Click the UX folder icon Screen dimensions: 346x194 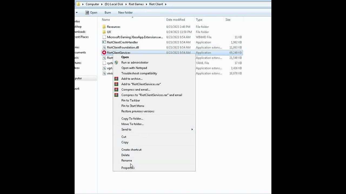pos(104,32)
